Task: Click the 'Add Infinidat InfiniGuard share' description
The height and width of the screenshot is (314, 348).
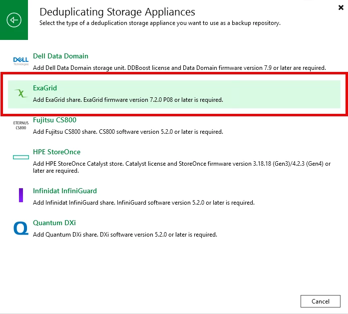Action: click(144, 203)
